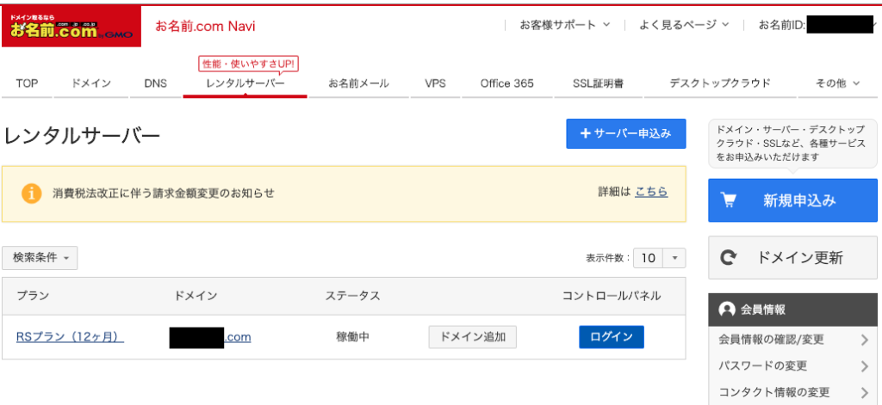882x405 pixels.
Task: Click the お名前.com logo
Action: point(71,27)
